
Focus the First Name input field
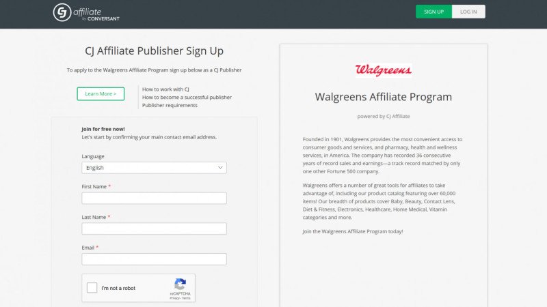tap(155, 198)
